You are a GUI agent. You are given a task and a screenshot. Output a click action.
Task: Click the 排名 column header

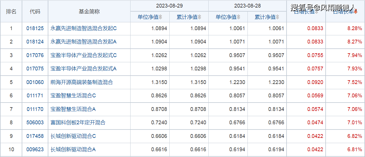point(11,12)
